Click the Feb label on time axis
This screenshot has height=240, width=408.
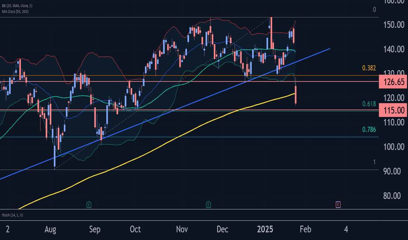[305, 230]
